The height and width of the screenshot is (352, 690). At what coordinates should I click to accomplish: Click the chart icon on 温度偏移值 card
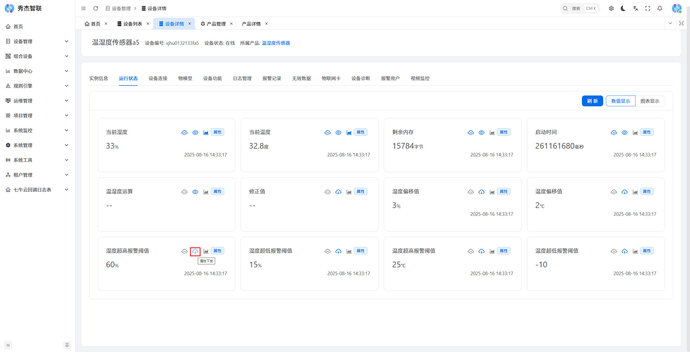pos(635,192)
